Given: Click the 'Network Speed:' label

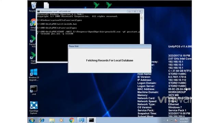Looking at the screenshot, I should tap(147, 101).
